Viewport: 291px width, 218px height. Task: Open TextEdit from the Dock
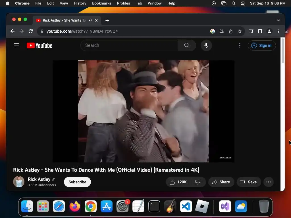(138, 206)
